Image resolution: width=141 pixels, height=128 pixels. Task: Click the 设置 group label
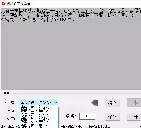point(6,93)
